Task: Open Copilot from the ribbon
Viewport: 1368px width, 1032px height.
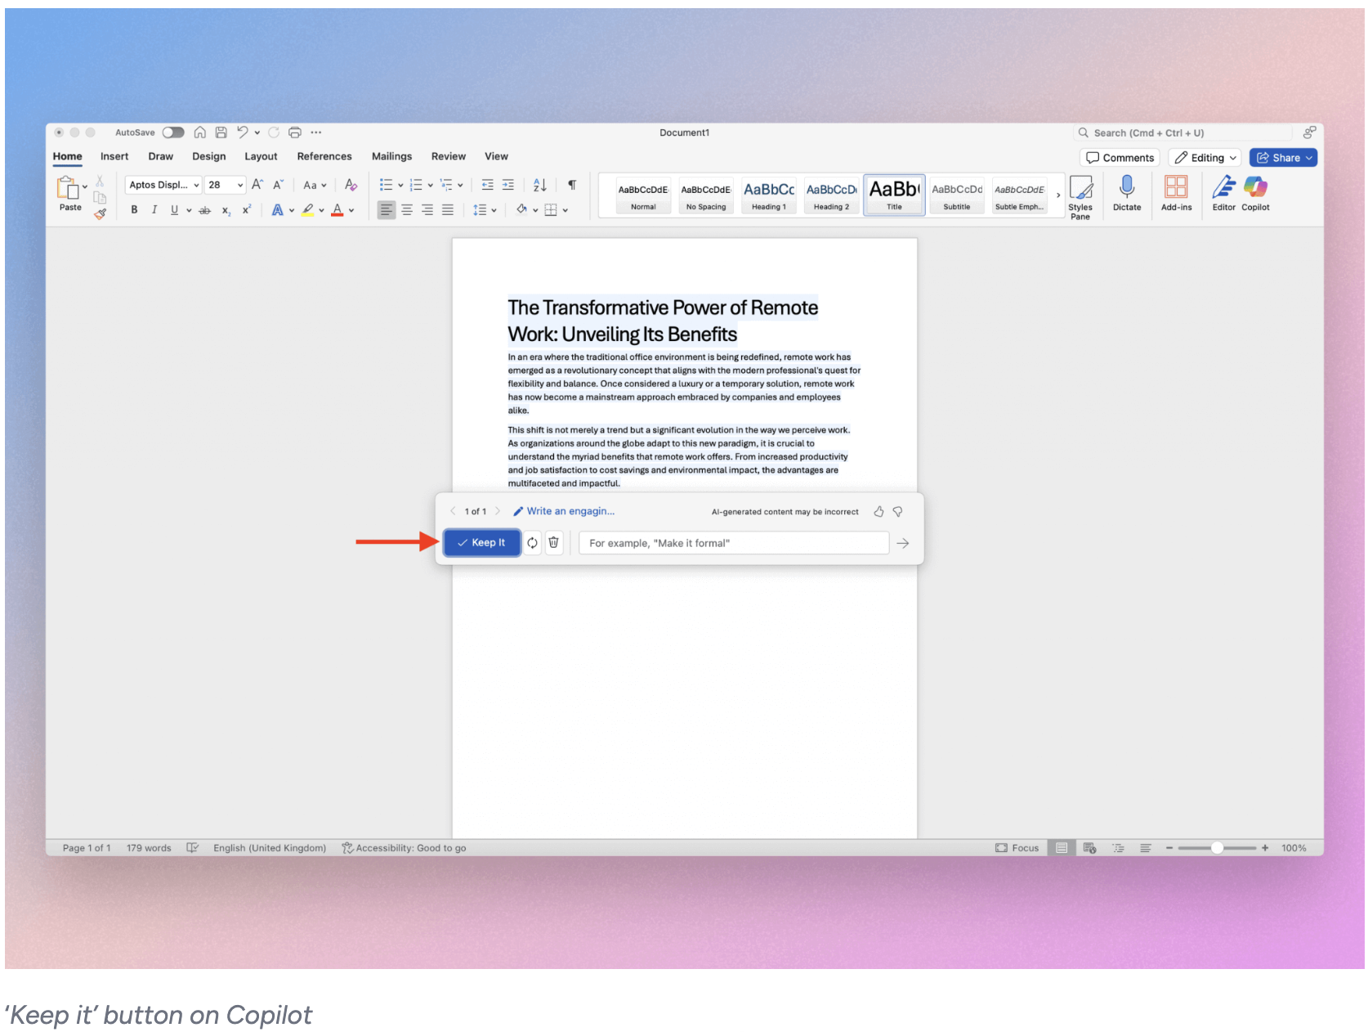Action: (1255, 194)
